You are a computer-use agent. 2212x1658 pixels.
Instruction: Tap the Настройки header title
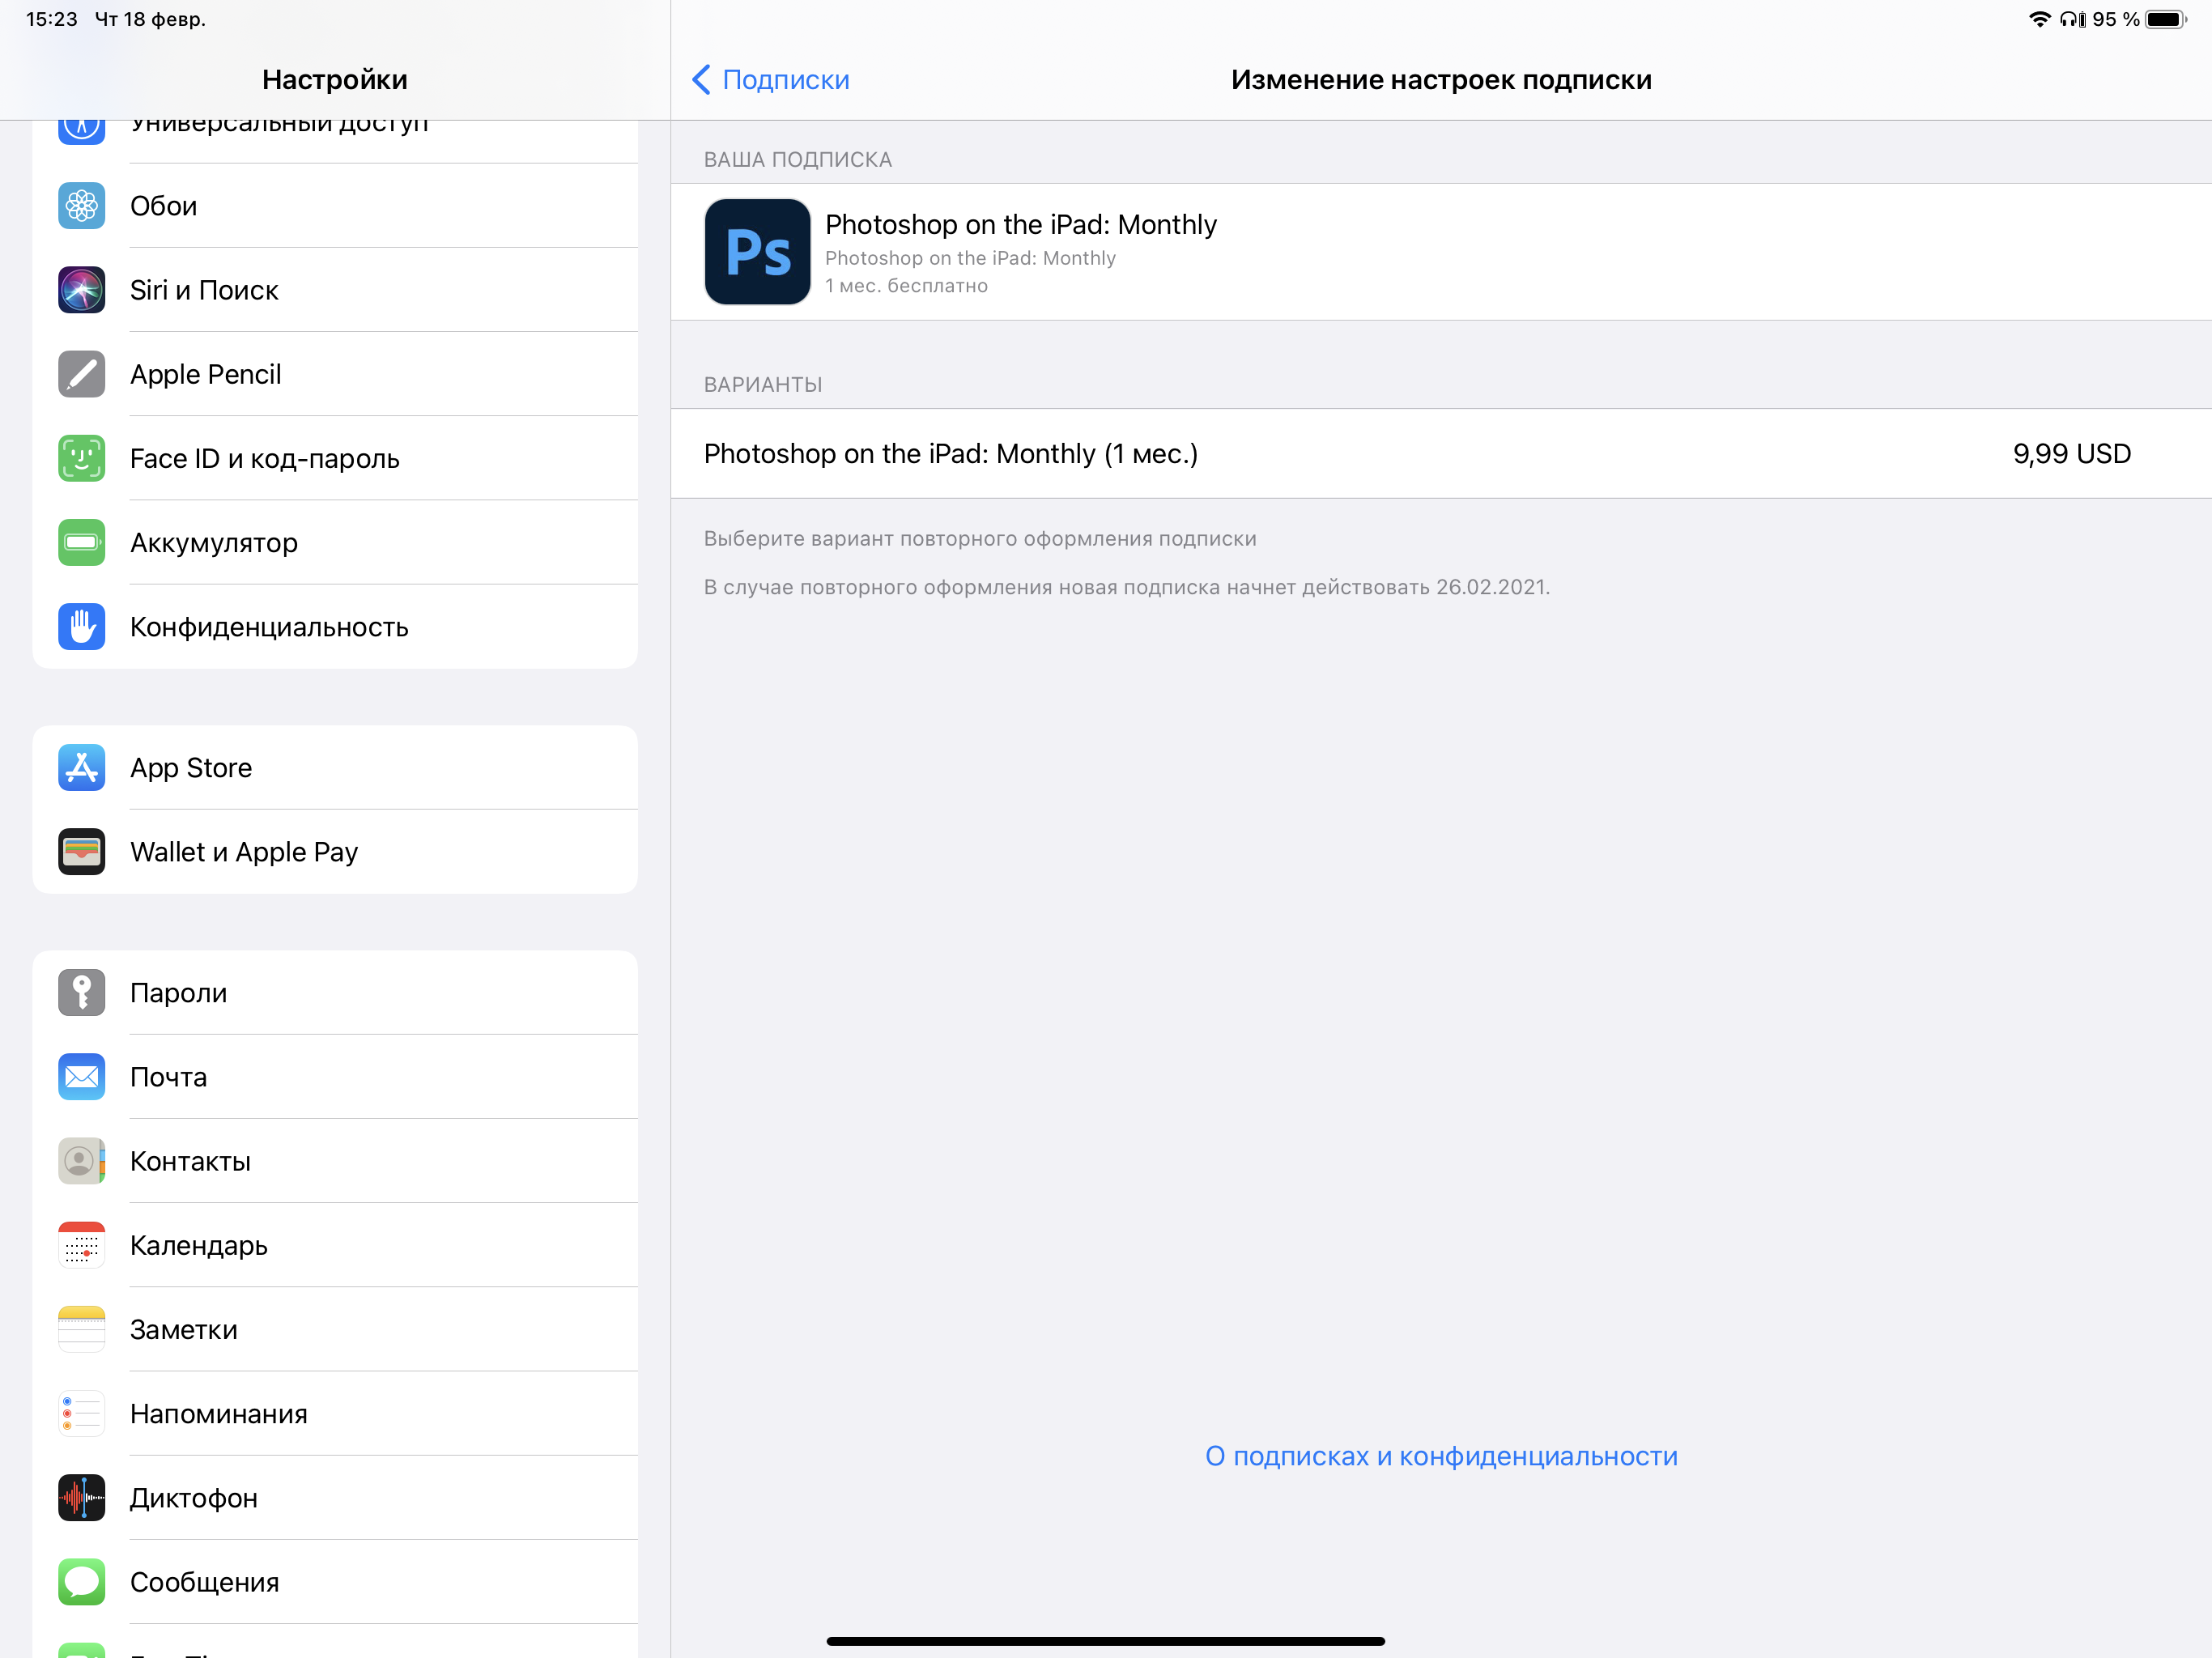pos(335,80)
